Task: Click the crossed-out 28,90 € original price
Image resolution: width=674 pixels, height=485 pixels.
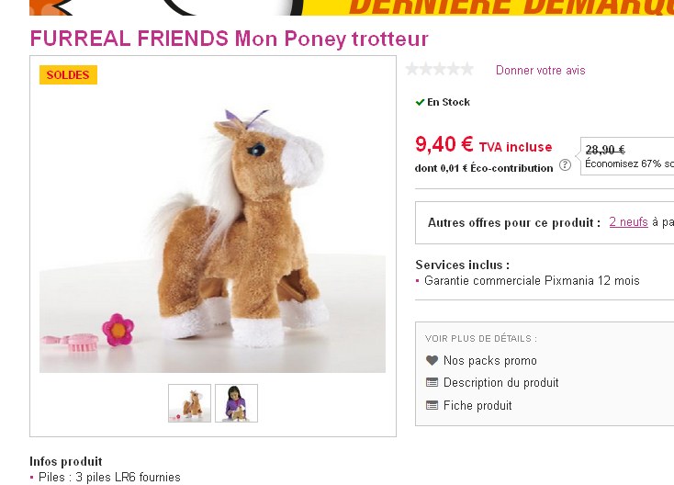Action: click(x=605, y=149)
